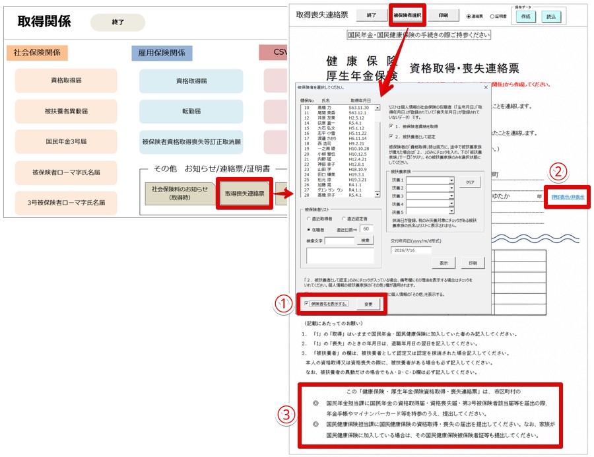594x457 pixels.
Task: Toggle 1. 被保険者資格を取得 checkbox
Action: coord(391,126)
